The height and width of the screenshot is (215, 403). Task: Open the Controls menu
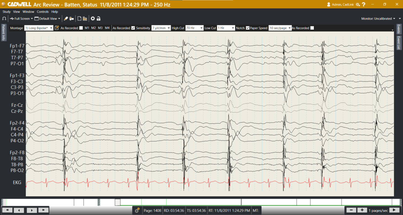pos(43,12)
